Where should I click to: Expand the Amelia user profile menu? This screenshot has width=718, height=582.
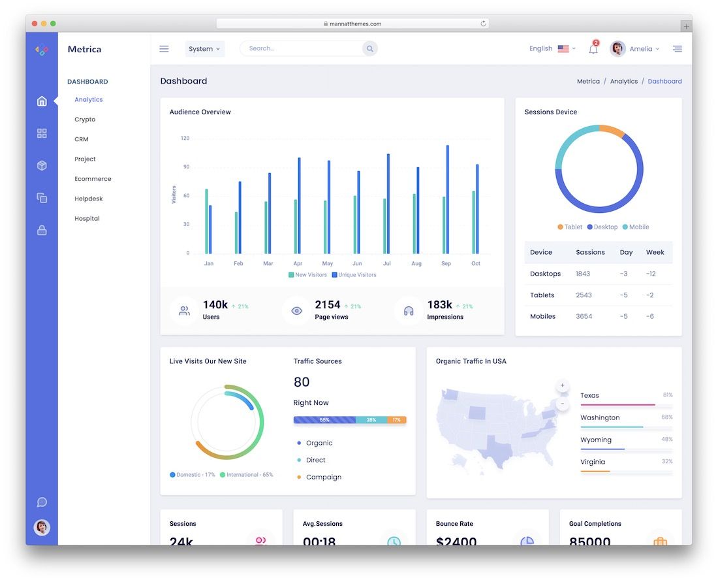[634, 48]
